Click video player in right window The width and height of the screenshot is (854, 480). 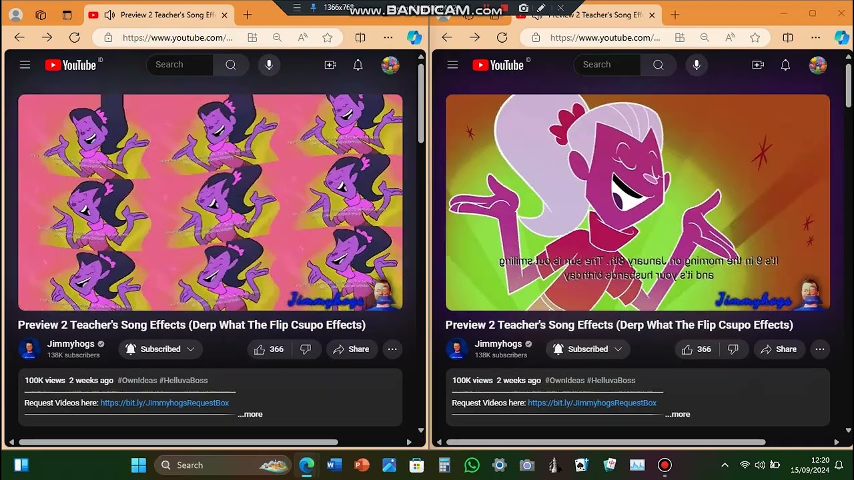click(x=638, y=203)
